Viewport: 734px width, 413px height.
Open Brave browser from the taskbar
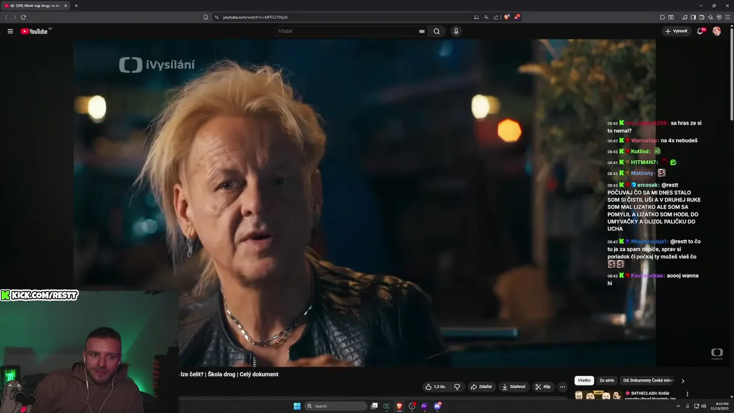(399, 406)
